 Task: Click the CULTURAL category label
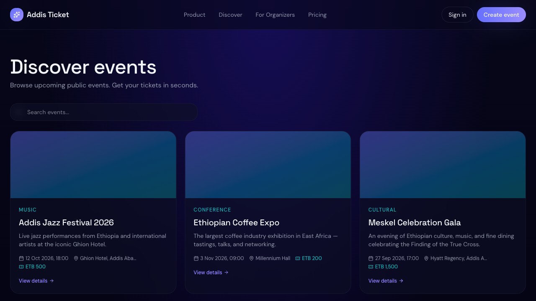(382, 210)
